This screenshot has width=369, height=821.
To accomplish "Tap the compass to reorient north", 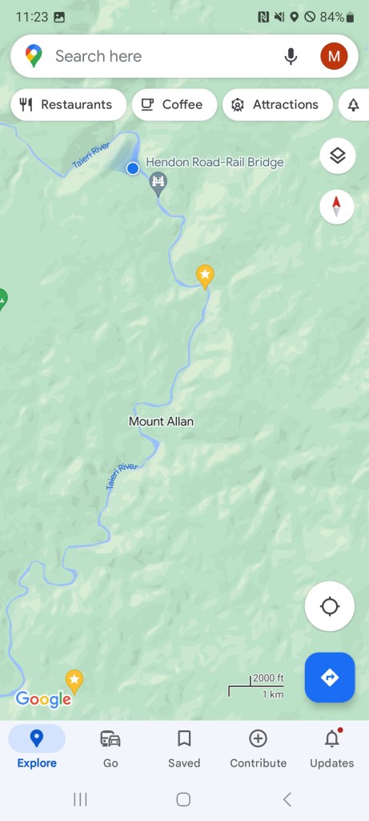I will (x=337, y=207).
